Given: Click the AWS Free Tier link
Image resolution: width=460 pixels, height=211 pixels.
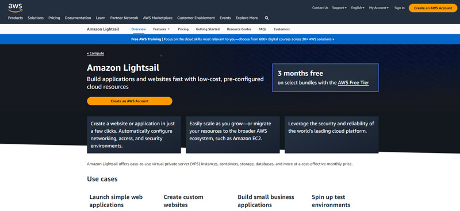Looking at the screenshot, I should 353,83.
